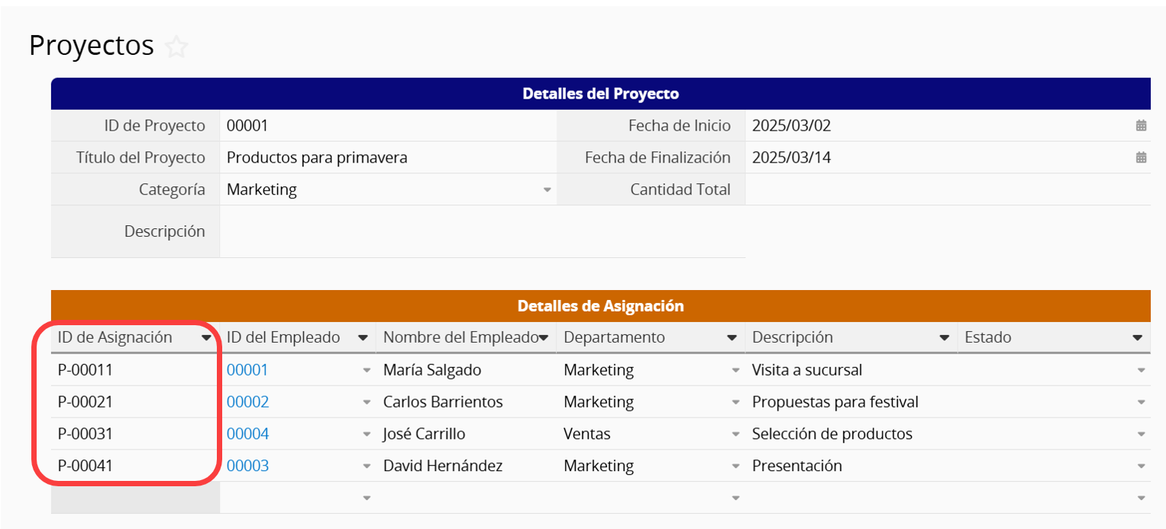Open Estado dropdown for Presentación row

(1141, 466)
